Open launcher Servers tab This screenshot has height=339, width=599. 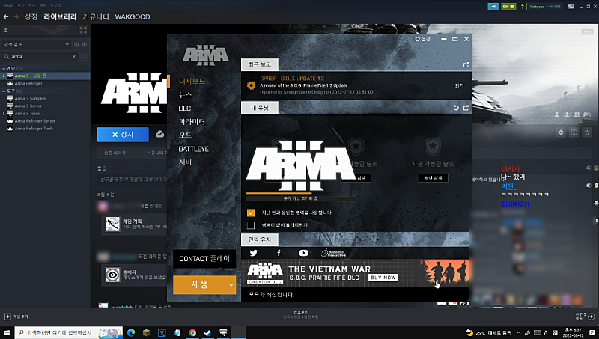pos(185,162)
